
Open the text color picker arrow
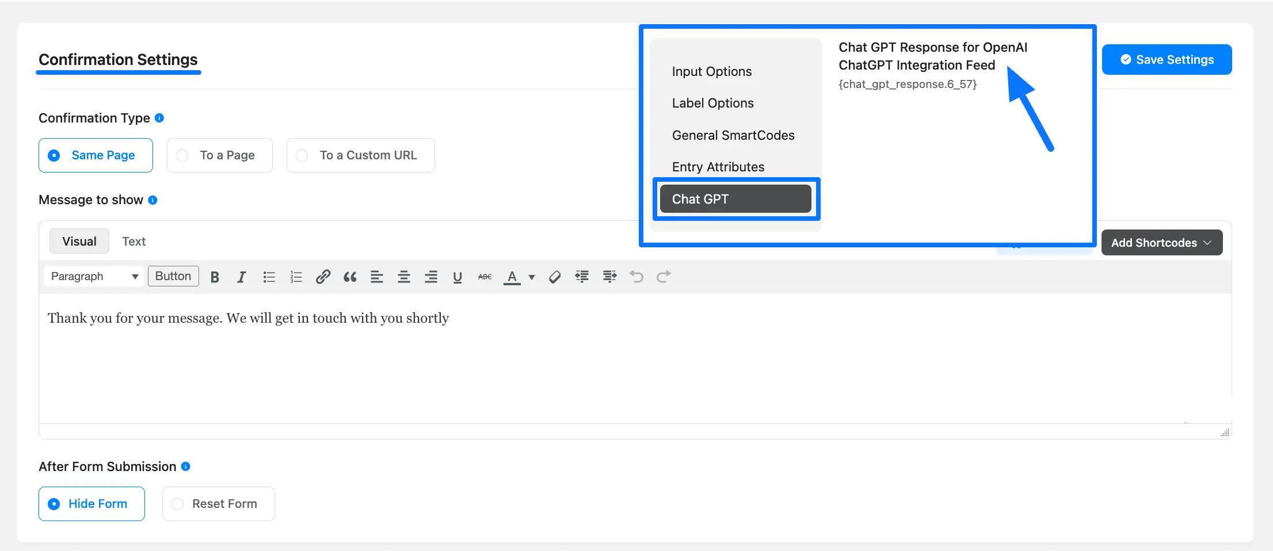click(x=532, y=277)
